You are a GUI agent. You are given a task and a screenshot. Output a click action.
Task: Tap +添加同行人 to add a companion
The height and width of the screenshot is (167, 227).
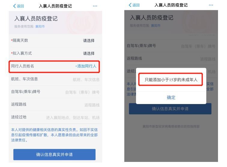[x=86, y=66]
